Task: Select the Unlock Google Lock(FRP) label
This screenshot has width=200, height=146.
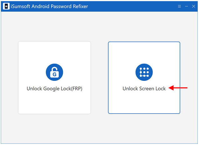Action: (x=55, y=89)
